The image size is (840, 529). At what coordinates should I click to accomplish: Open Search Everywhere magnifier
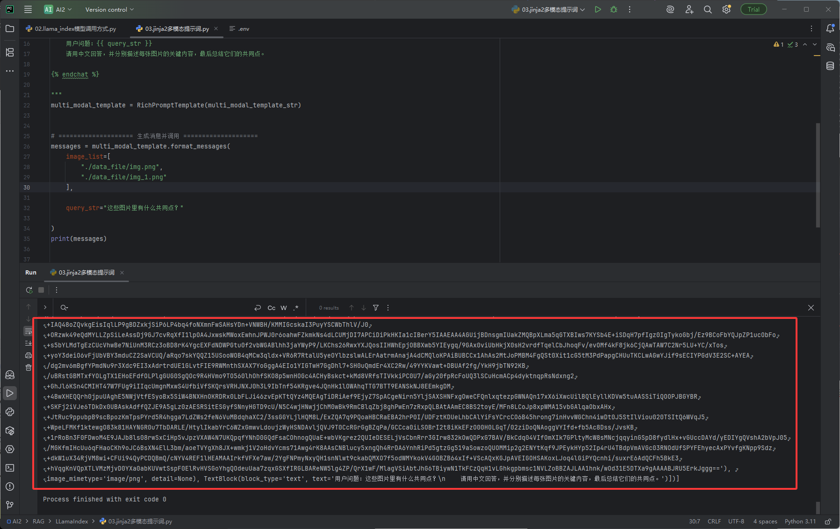click(x=708, y=9)
